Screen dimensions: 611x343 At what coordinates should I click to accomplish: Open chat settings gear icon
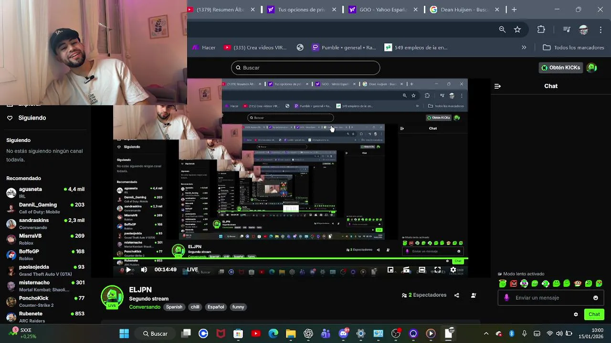[576, 314]
